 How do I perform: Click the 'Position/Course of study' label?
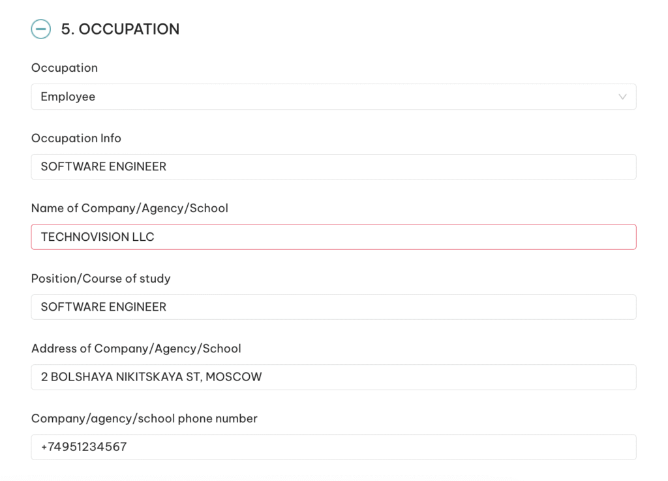coord(101,279)
